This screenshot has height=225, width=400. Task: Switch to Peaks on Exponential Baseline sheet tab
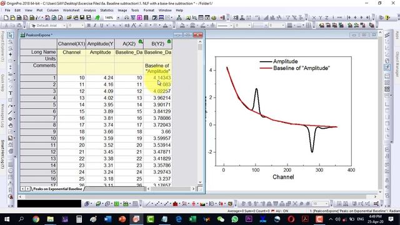point(57,189)
